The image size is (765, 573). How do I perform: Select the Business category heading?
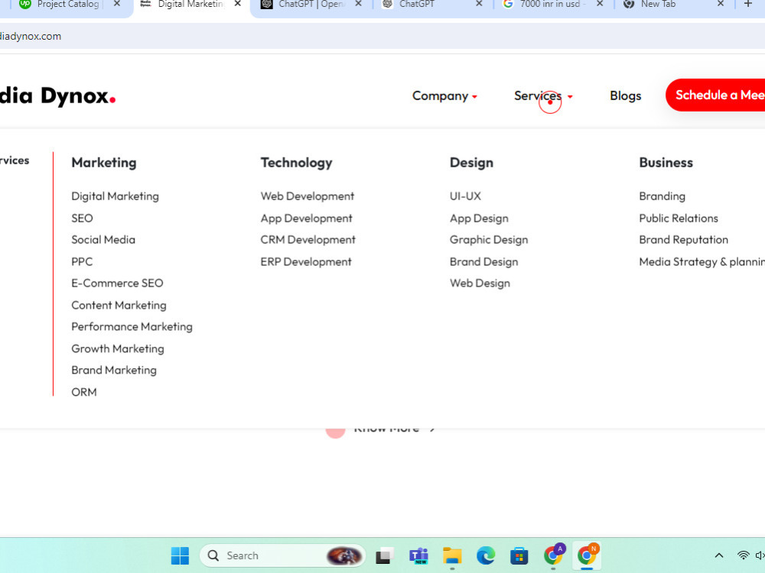(x=666, y=163)
